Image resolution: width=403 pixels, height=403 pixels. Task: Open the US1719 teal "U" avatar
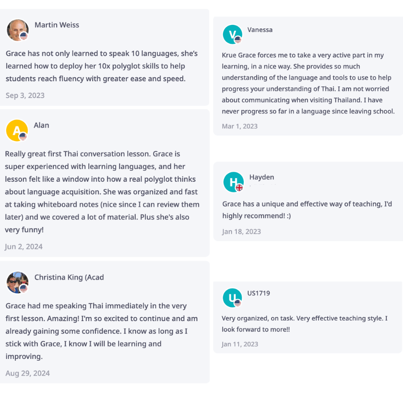click(232, 298)
